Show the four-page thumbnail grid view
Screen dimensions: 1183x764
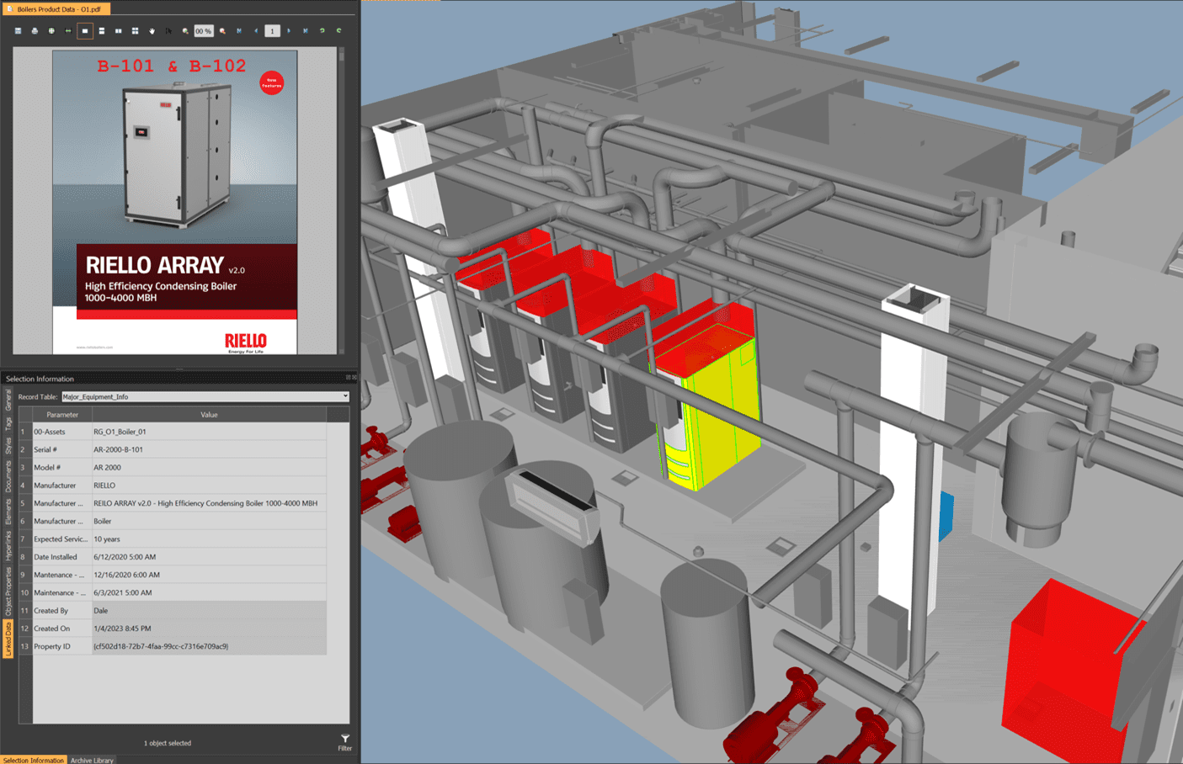point(136,31)
